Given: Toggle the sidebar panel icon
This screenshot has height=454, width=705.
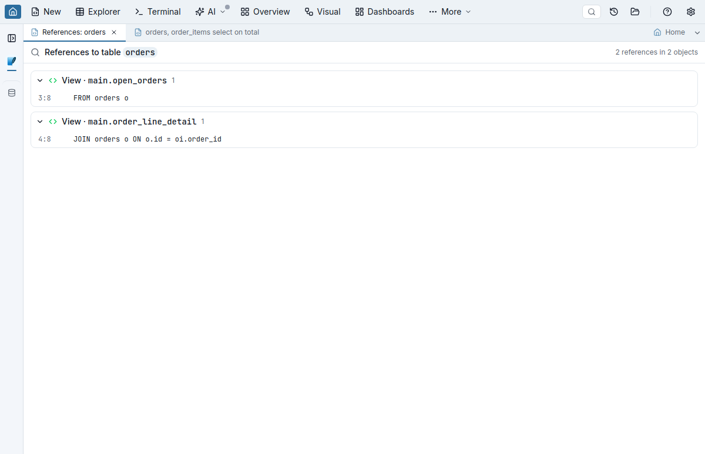Looking at the screenshot, I should click(12, 38).
